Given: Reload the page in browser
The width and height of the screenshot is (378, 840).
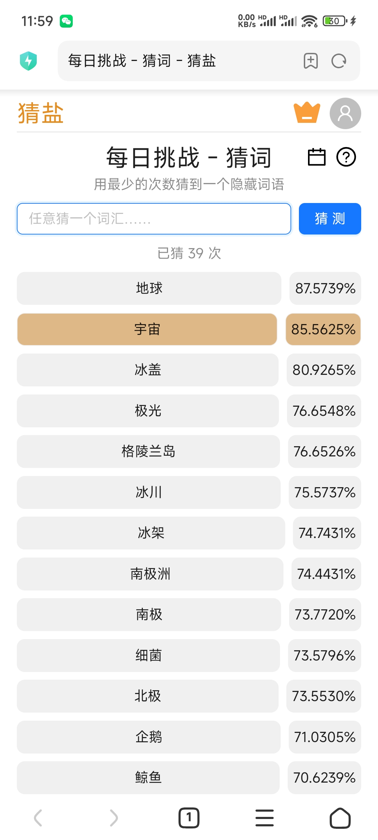Looking at the screenshot, I should tap(338, 61).
